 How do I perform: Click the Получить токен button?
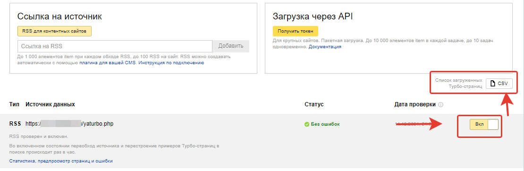[296, 31]
